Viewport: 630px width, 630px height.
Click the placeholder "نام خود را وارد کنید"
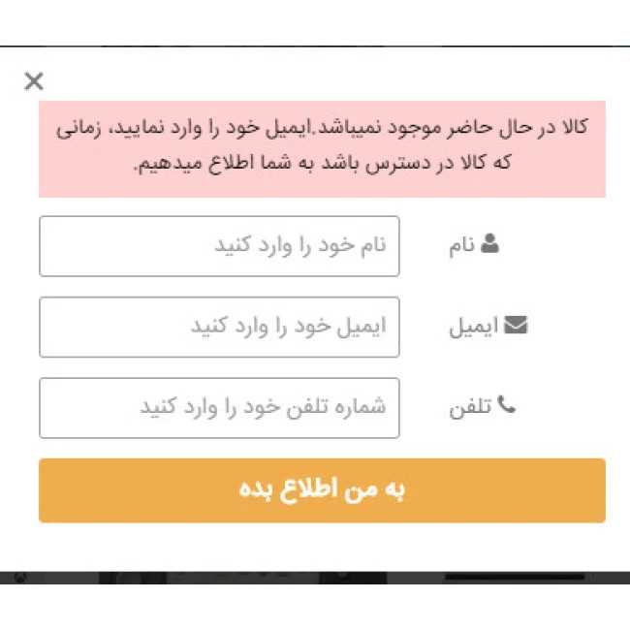tap(300, 245)
